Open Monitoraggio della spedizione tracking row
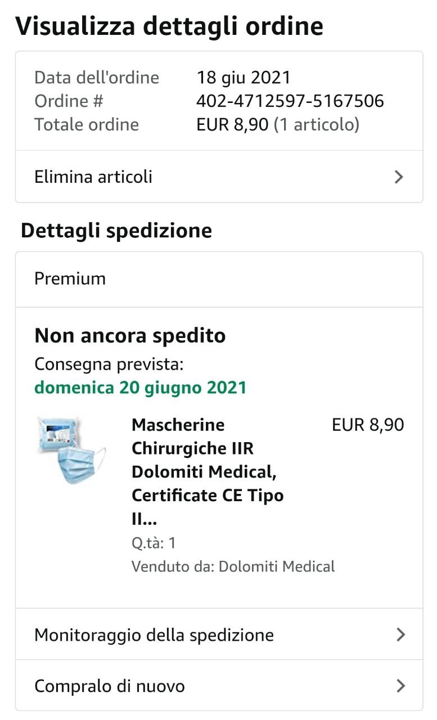 tap(154, 635)
